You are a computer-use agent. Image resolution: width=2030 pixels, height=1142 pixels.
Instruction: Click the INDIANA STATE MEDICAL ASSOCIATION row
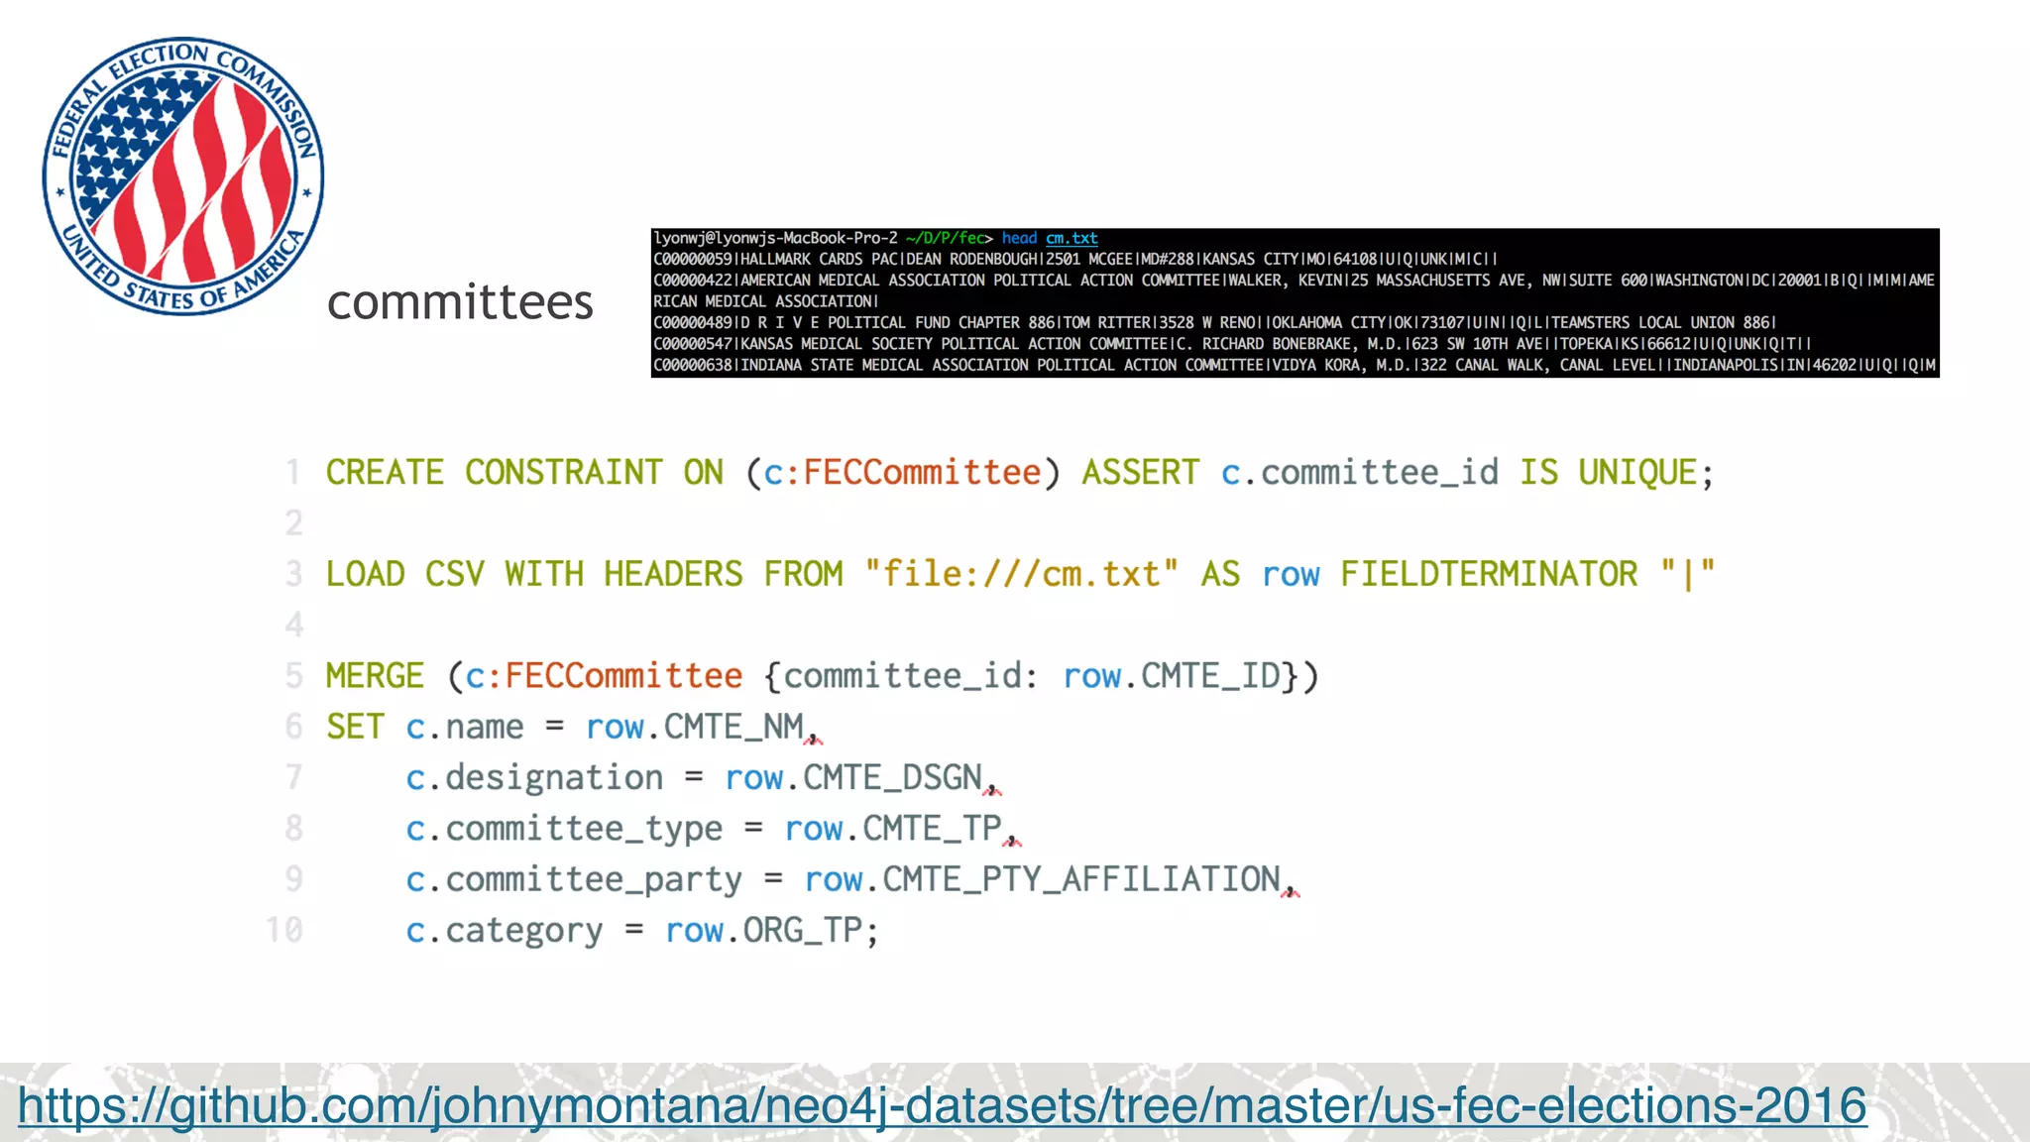pyautogui.click(x=1295, y=365)
